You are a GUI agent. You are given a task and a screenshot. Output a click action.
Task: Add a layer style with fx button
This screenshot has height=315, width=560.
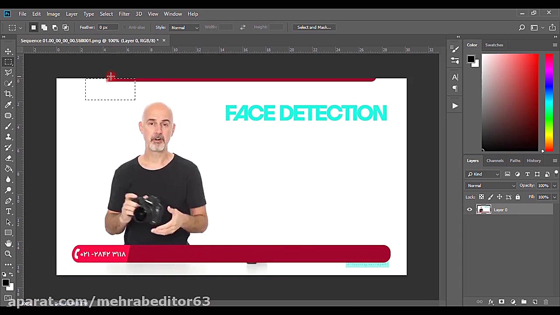[491, 302]
